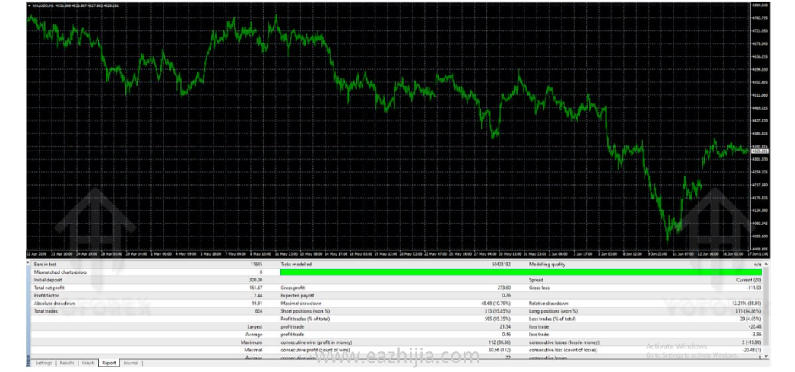Select the 'Gross loss' label
Screen dimensions: 795x372
click(539, 288)
